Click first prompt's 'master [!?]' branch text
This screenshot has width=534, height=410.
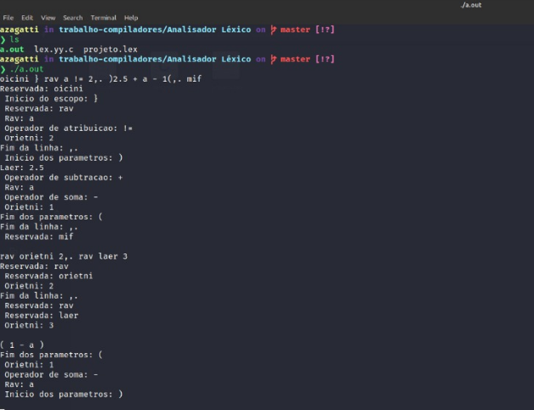pyautogui.click(x=307, y=30)
